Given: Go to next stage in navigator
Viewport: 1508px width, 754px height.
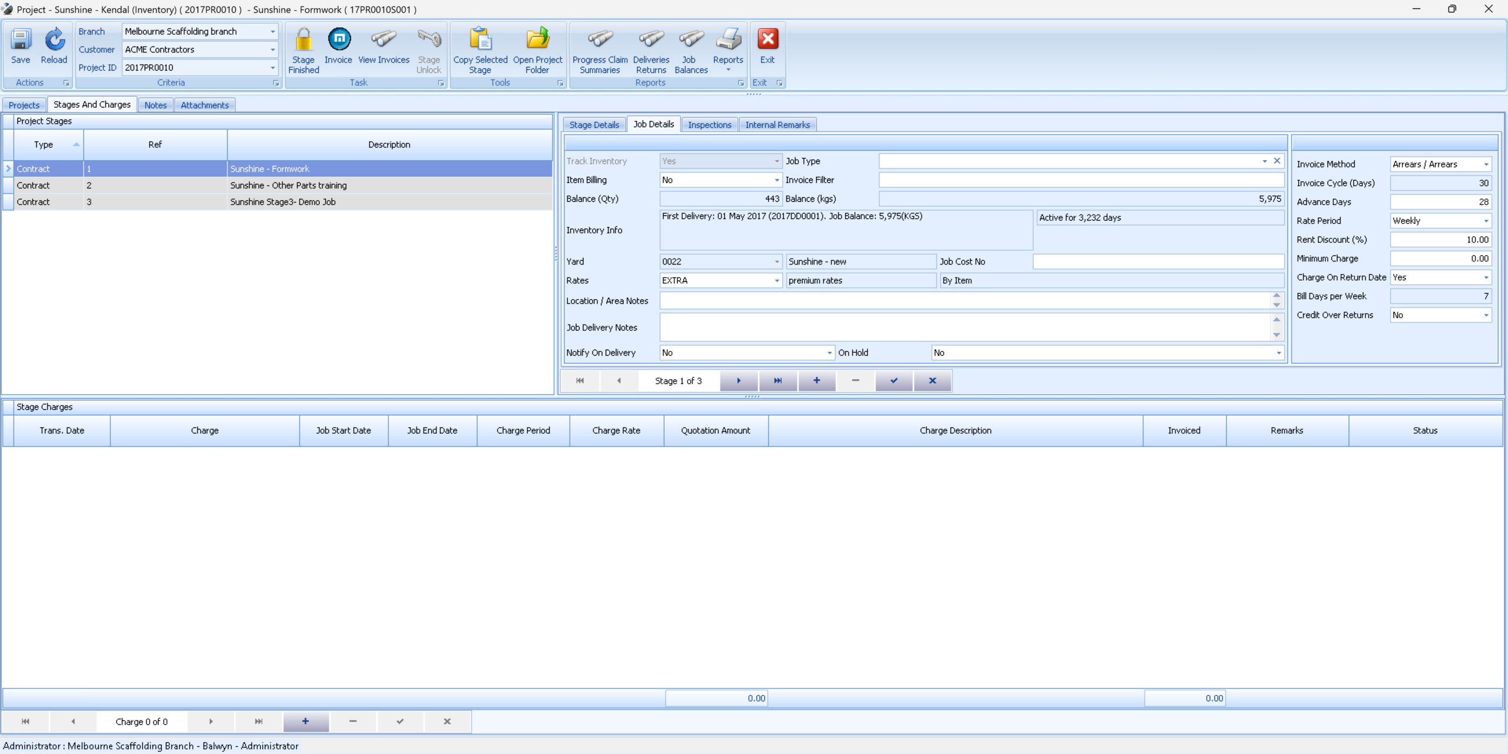Looking at the screenshot, I should coord(739,381).
